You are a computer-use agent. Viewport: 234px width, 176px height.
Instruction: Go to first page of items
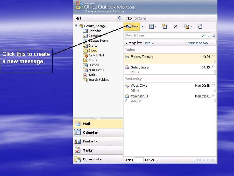click(x=199, y=160)
